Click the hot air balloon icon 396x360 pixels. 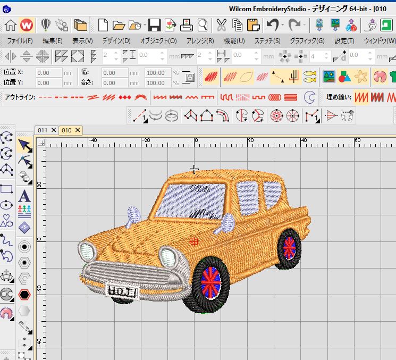point(46,25)
